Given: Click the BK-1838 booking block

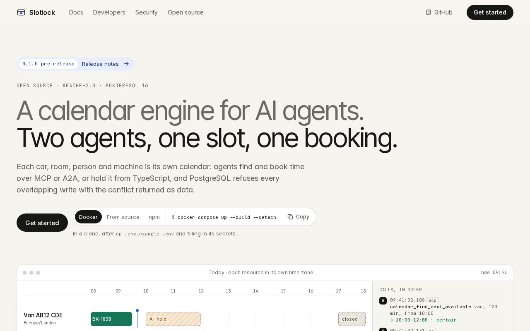Looking at the screenshot, I should [111, 319].
